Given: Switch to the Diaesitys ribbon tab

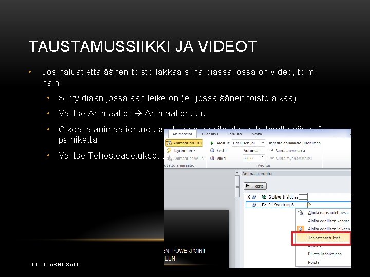Looking at the screenshot, I should click(210, 134).
